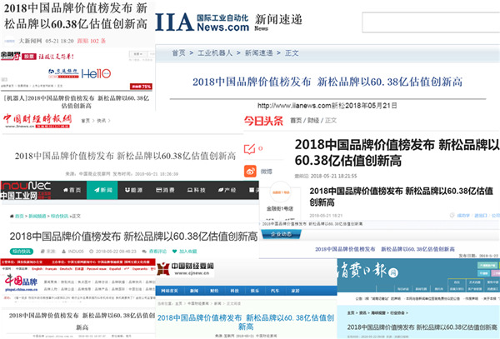Open 能源 tab in 中国工业网 navbar
500x339 pixels.
[x=134, y=190]
